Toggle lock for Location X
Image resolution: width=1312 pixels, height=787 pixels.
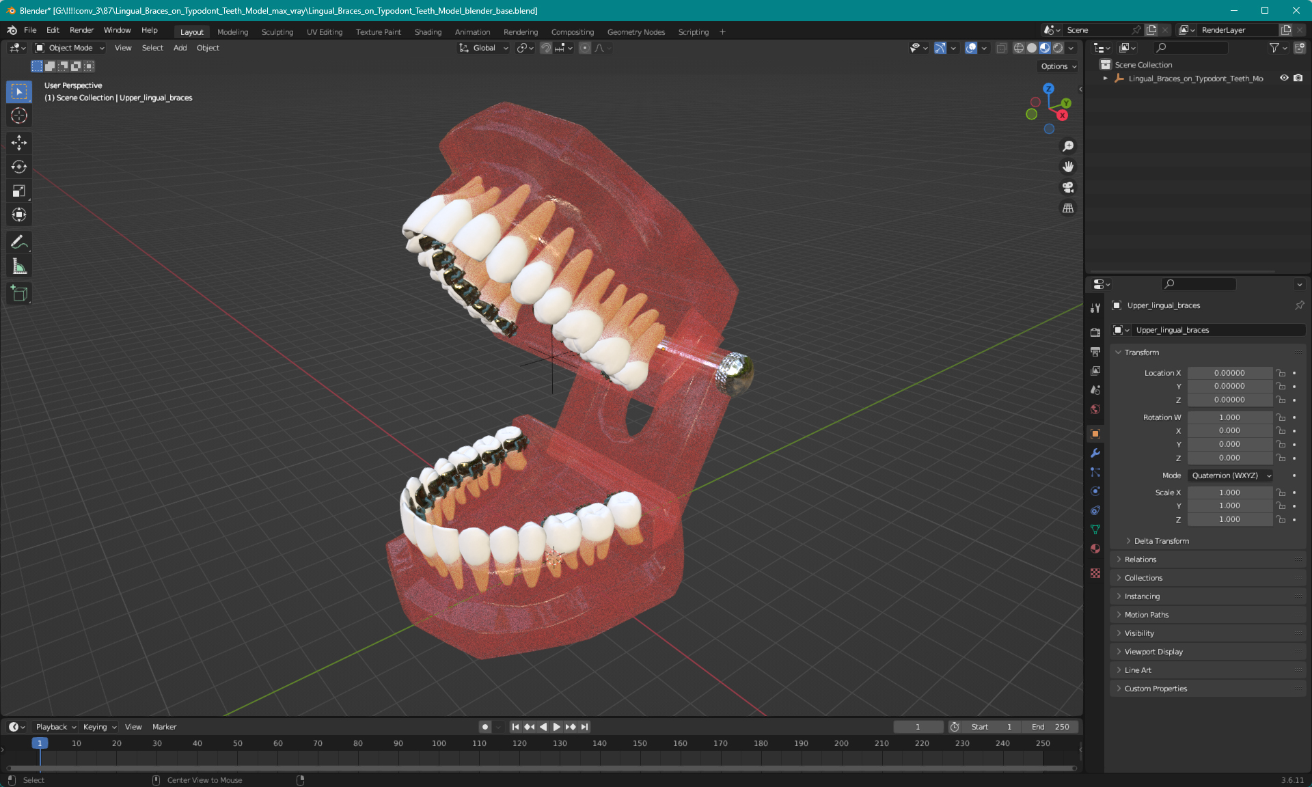[x=1281, y=373]
